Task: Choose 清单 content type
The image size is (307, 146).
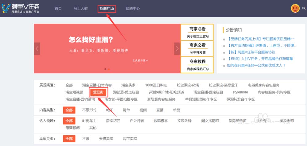Action: pyautogui.click(x=126, y=110)
